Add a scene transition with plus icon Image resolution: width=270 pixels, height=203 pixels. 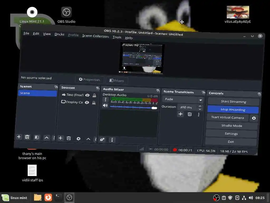click(180, 114)
